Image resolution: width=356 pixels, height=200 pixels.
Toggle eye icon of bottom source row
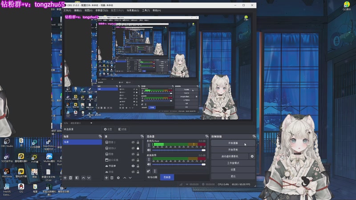(x=133, y=172)
